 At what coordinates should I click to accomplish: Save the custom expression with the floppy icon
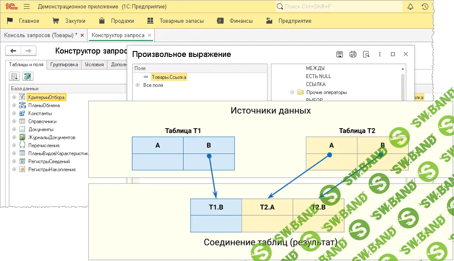[339, 54]
